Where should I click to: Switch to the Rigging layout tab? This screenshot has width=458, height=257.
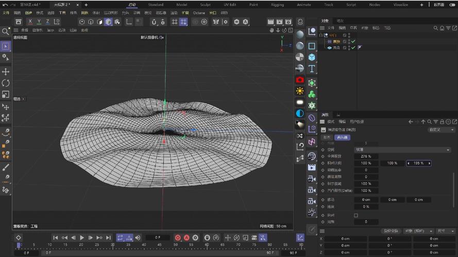277,5
